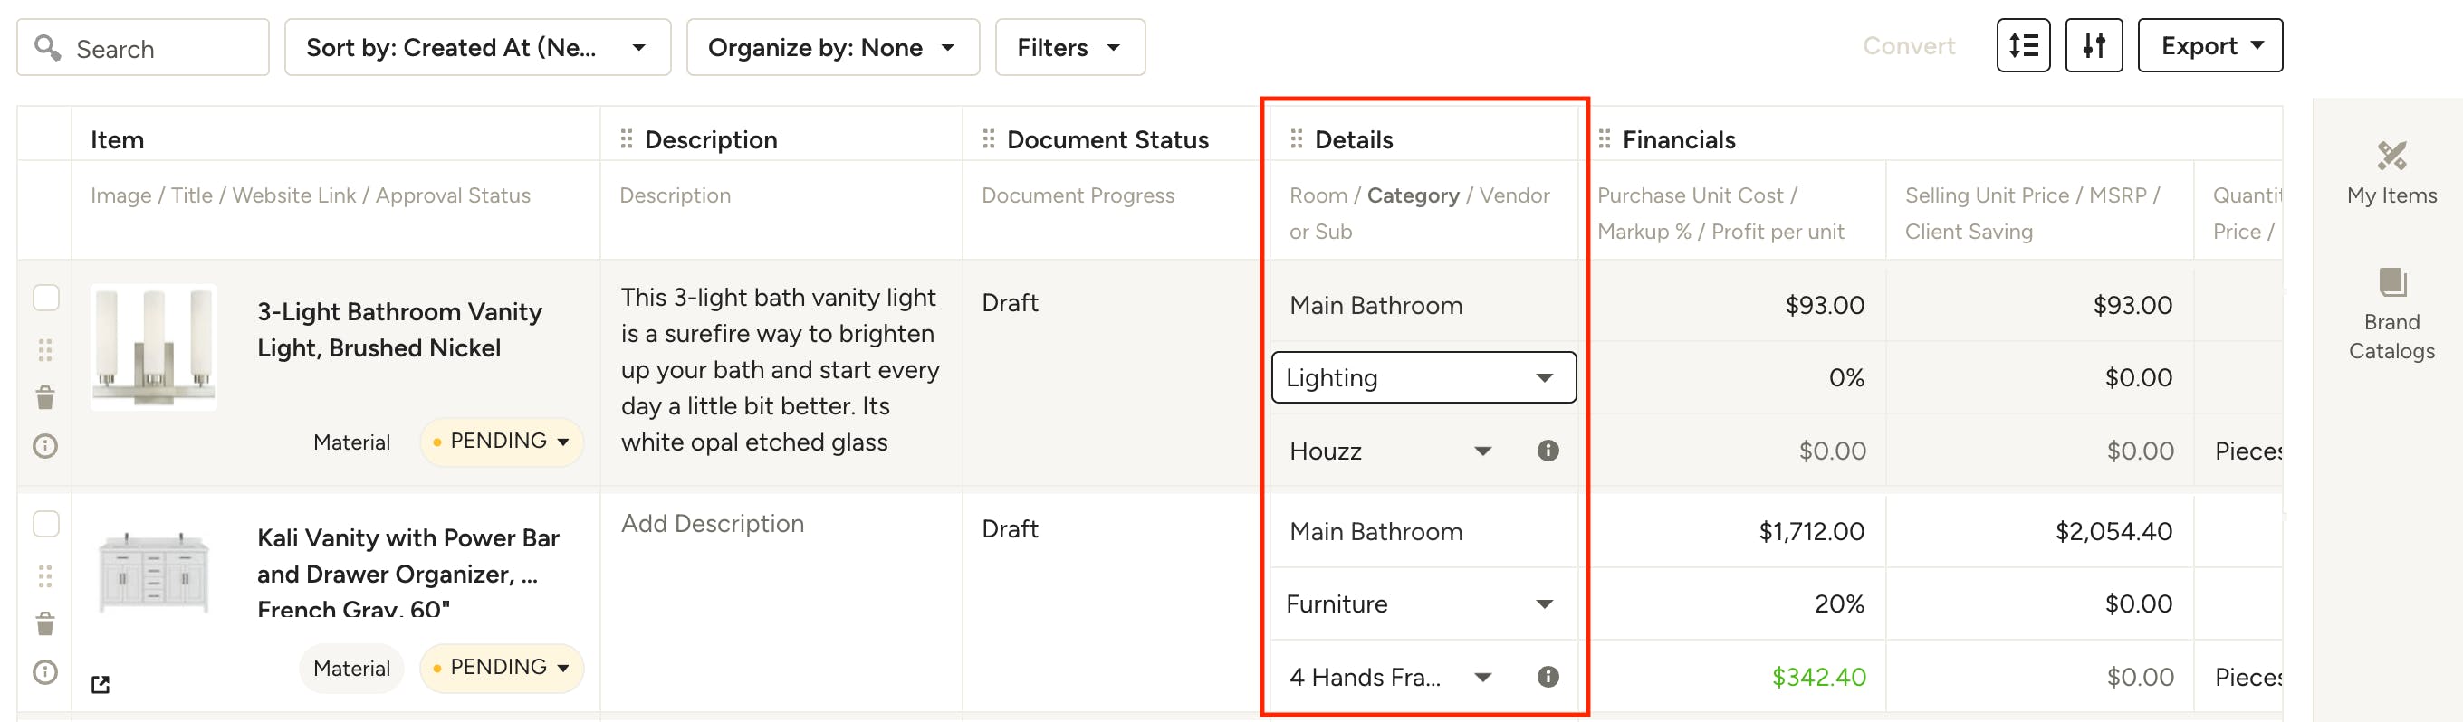Open PENDING approval status for the vanity light
This screenshot has height=722, width=2463.
[x=501, y=442]
